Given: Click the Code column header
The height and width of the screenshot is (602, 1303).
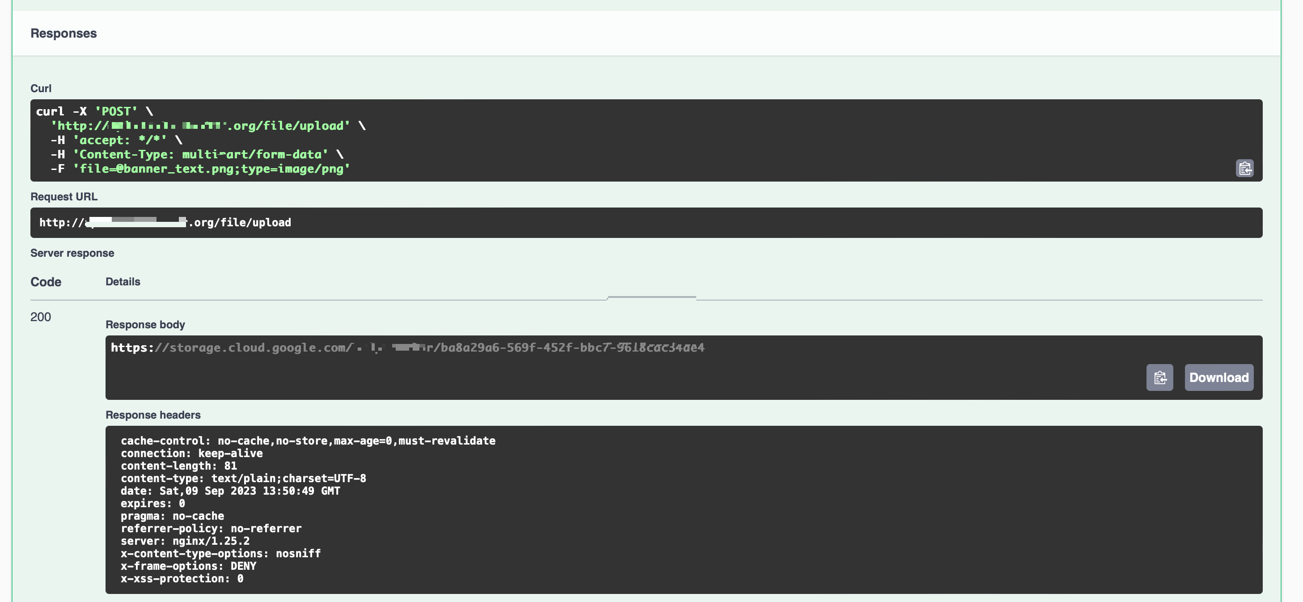Looking at the screenshot, I should click(x=46, y=282).
